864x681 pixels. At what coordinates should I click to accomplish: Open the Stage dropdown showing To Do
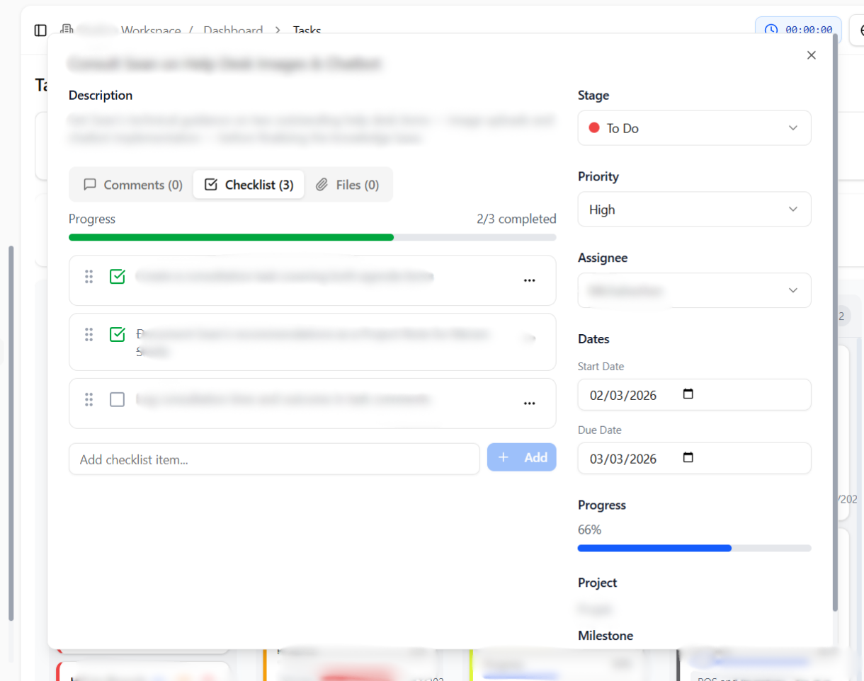click(x=694, y=128)
